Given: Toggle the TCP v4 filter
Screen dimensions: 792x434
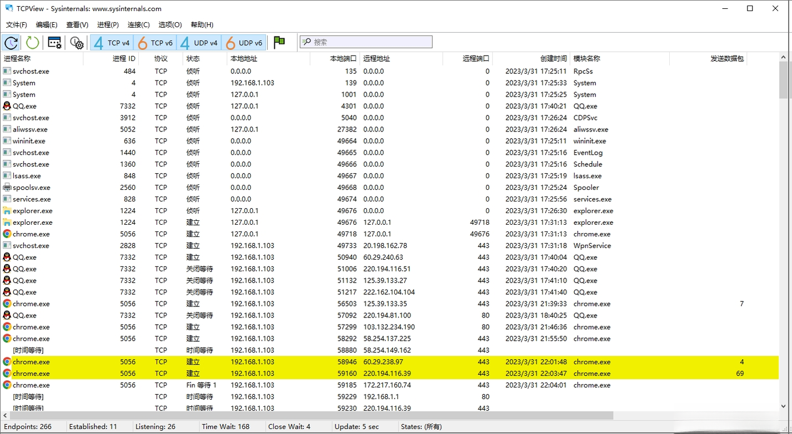Looking at the screenshot, I should pyautogui.click(x=112, y=42).
